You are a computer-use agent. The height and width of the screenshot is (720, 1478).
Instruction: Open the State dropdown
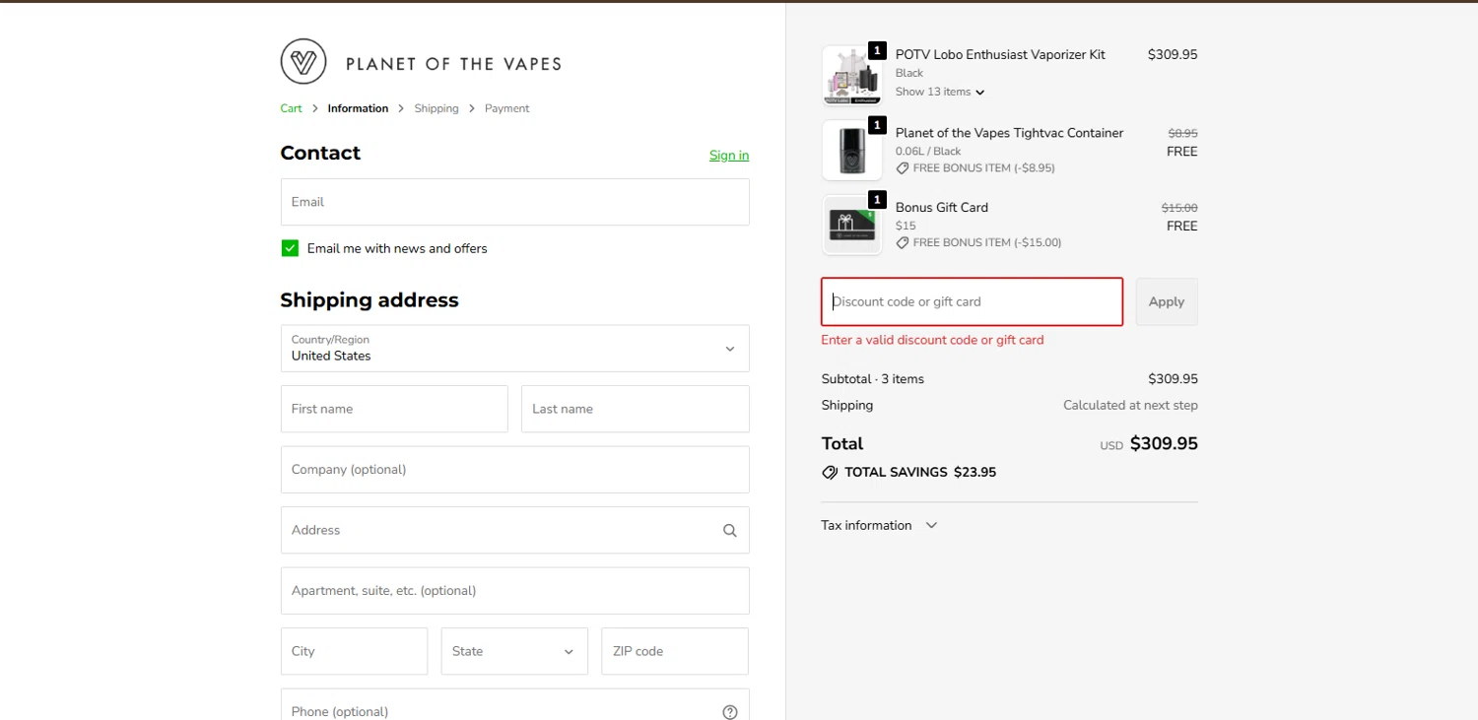tap(514, 651)
